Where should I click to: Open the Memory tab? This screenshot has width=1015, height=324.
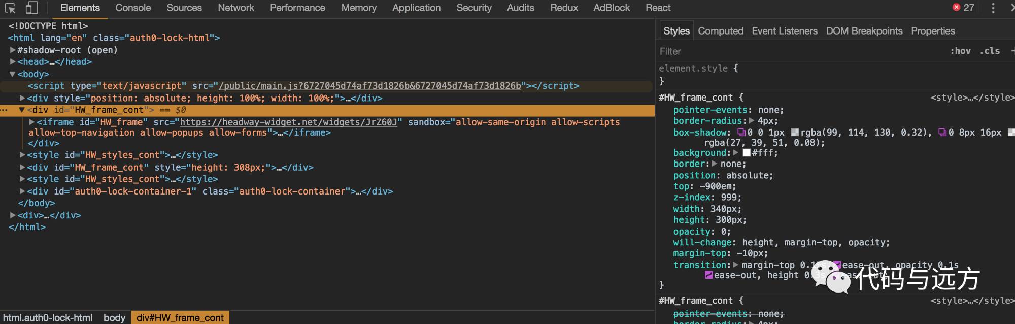click(359, 8)
